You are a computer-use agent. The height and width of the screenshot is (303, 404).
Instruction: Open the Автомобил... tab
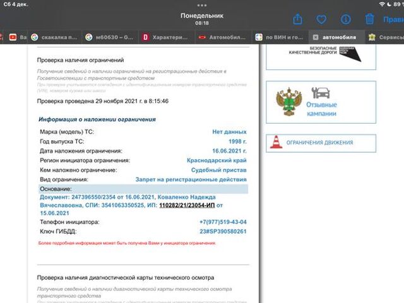pyautogui.click(x=223, y=37)
